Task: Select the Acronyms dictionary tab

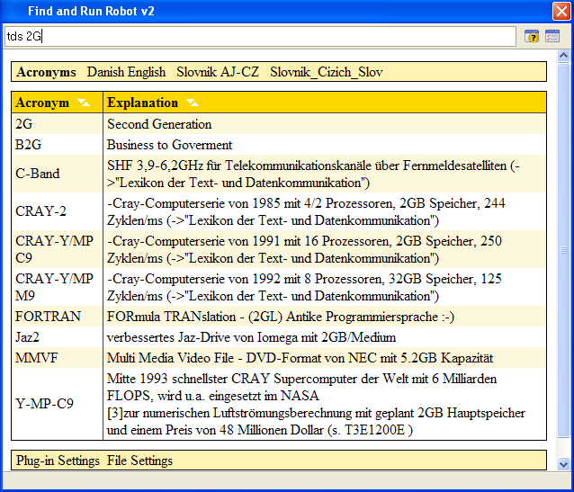Action: tap(46, 72)
